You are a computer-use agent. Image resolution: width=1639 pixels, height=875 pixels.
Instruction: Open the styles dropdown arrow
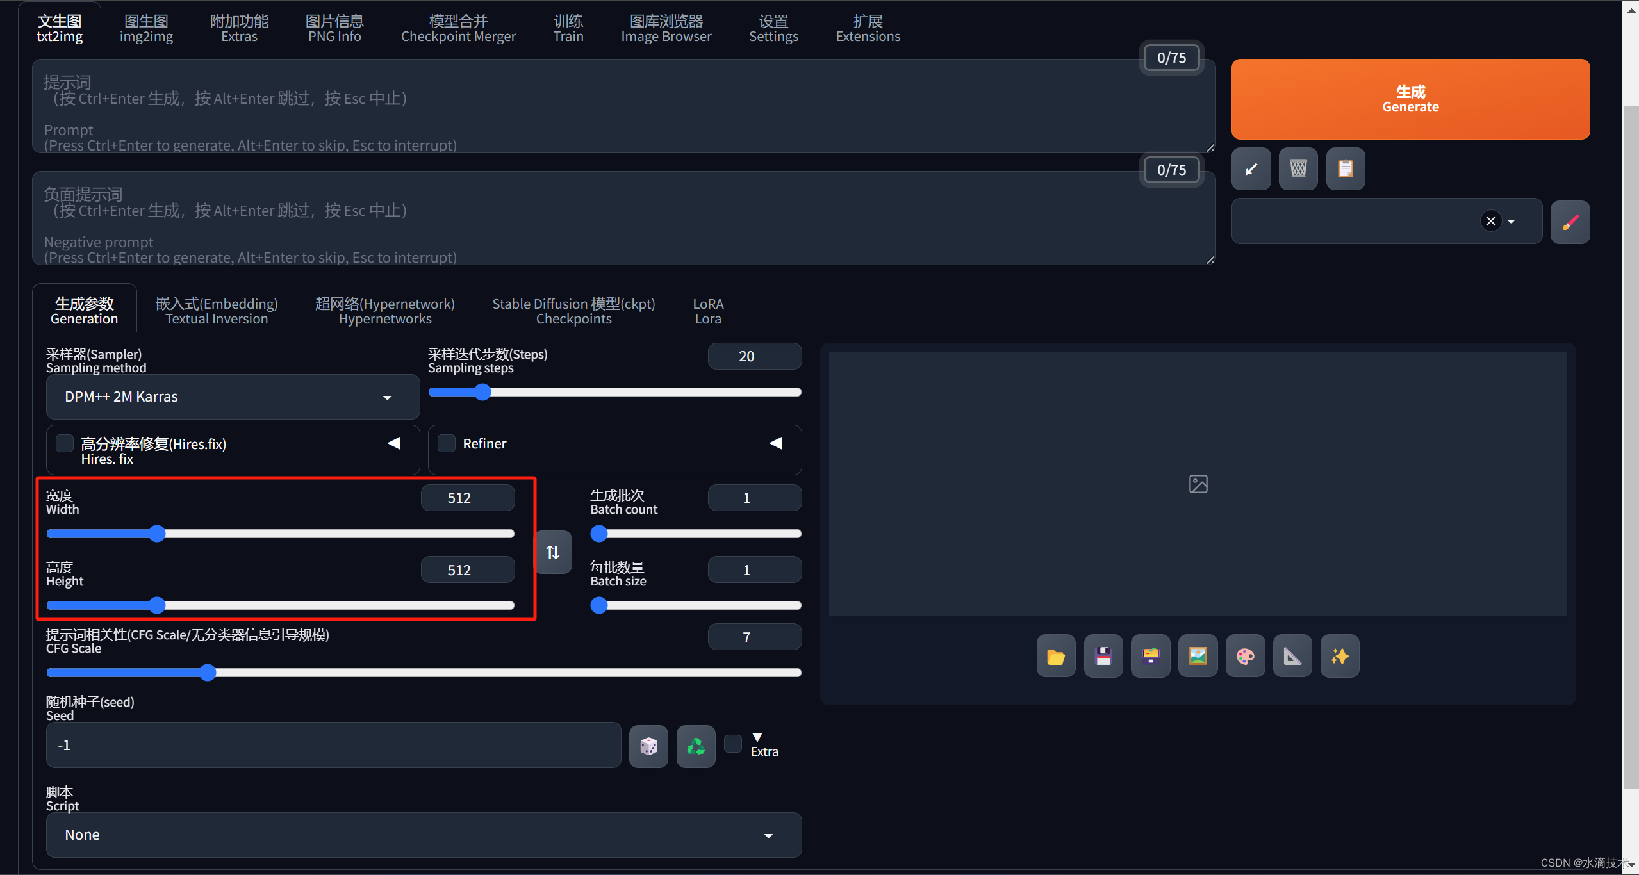click(1511, 222)
